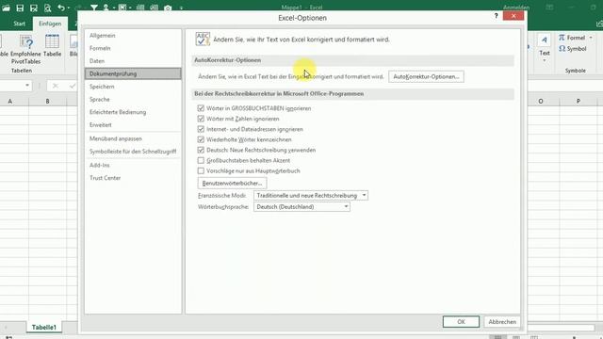Click the Benutzerwörterbücher... button
The image size is (603, 339).
pos(232,183)
